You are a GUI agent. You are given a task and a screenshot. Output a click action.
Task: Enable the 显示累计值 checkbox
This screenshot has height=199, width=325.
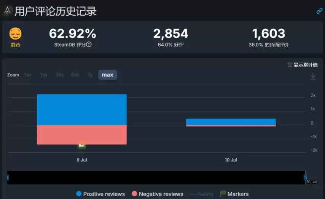(x=290, y=65)
